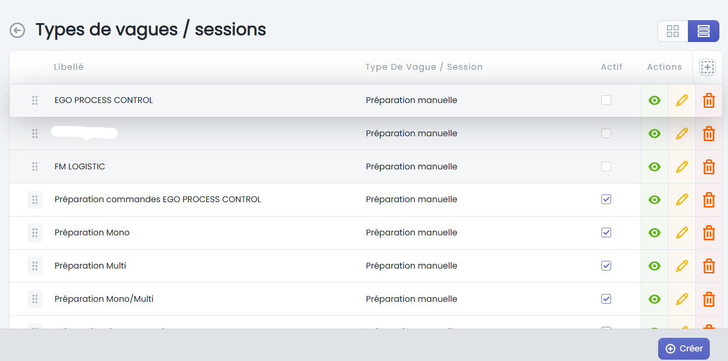Check the Actif box for FM LOGISTIC
728x361 pixels.
[606, 167]
